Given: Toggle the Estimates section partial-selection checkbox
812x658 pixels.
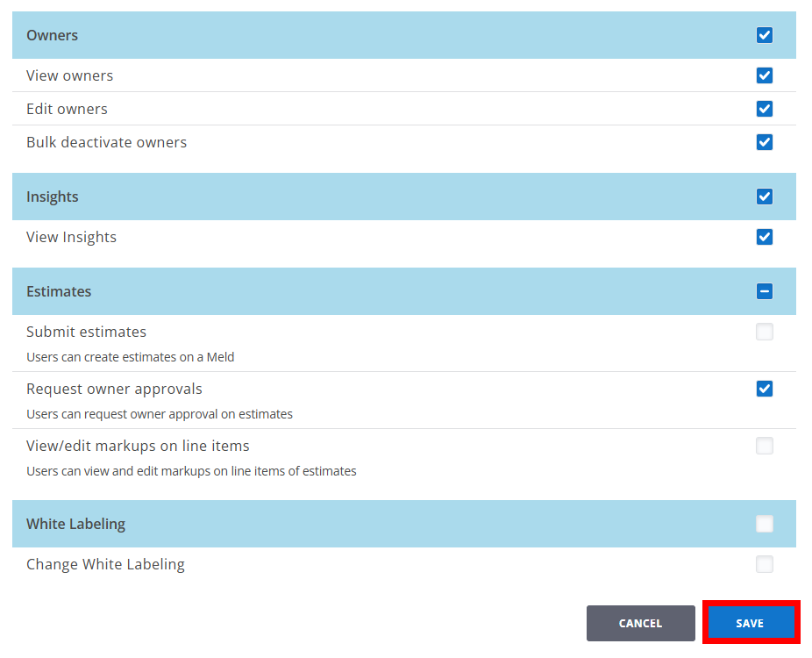Looking at the screenshot, I should 764,291.
